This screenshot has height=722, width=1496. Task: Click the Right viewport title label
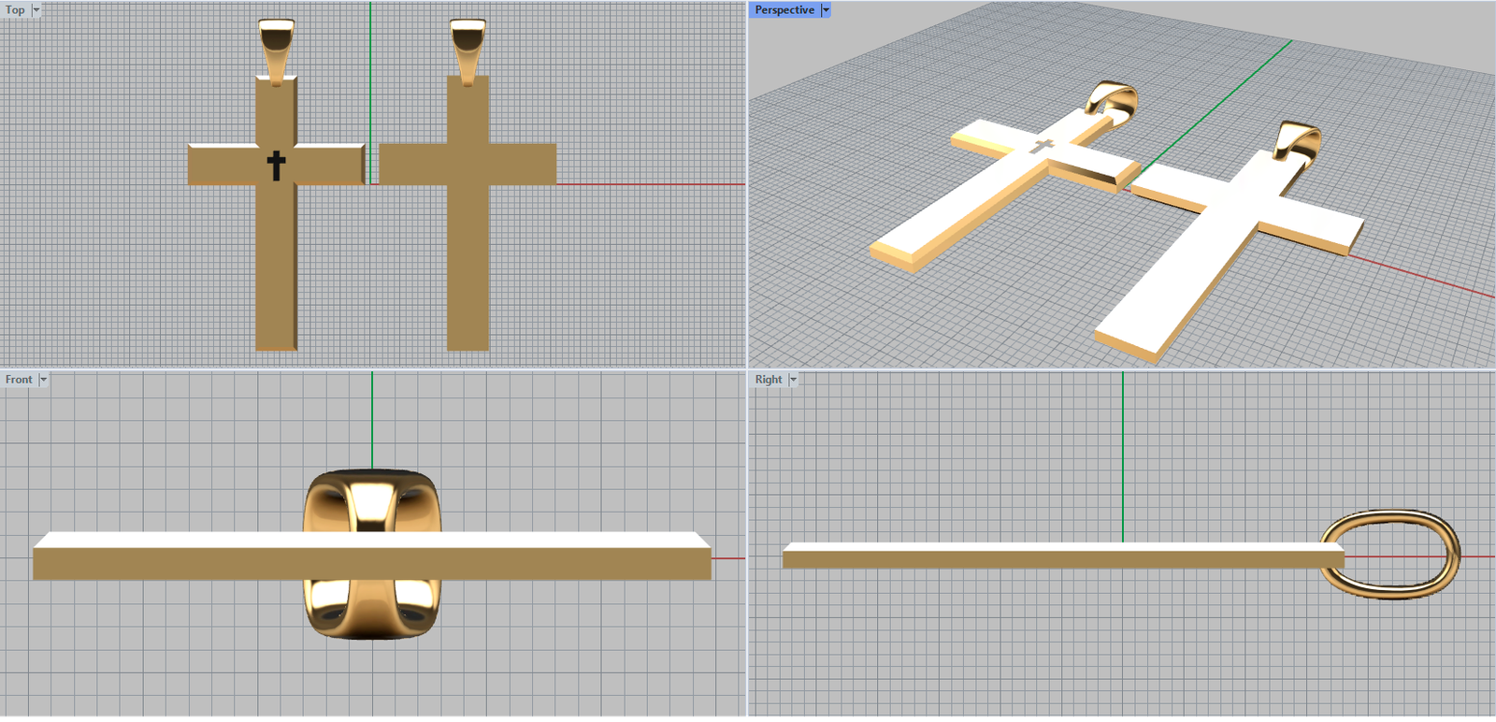click(x=769, y=380)
